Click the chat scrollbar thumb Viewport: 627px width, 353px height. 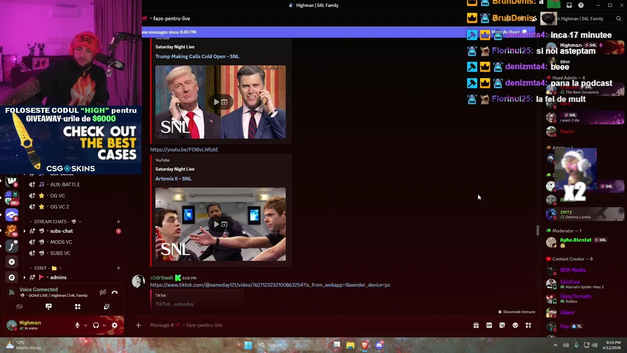tap(537, 230)
